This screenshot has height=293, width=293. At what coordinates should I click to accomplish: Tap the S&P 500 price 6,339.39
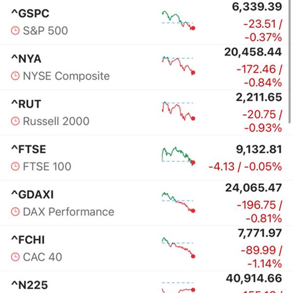[257, 7]
